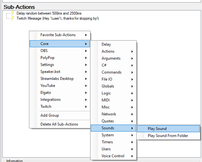Choose Play Sound From Folder
Screen dimensions: 202x162
pyautogui.click(x=168, y=136)
